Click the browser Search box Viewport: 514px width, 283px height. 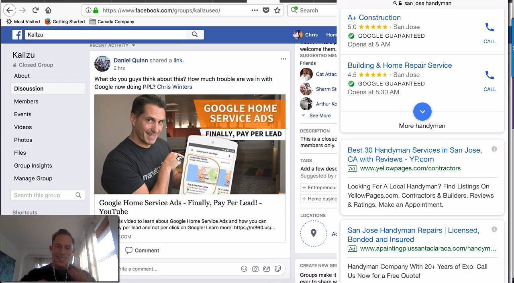coord(313,10)
